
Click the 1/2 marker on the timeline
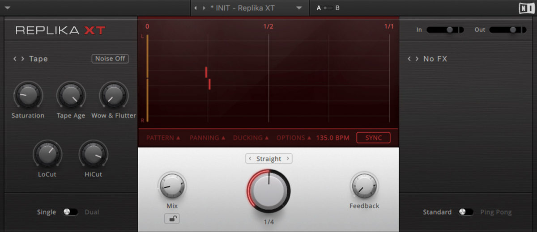(268, 26)
